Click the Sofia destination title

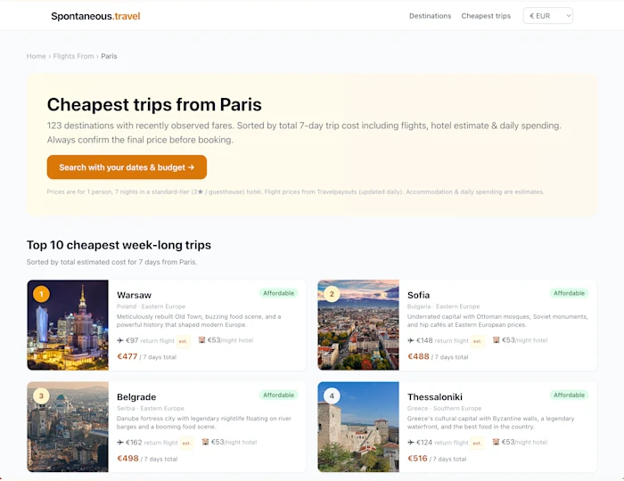tap(418, 295)
